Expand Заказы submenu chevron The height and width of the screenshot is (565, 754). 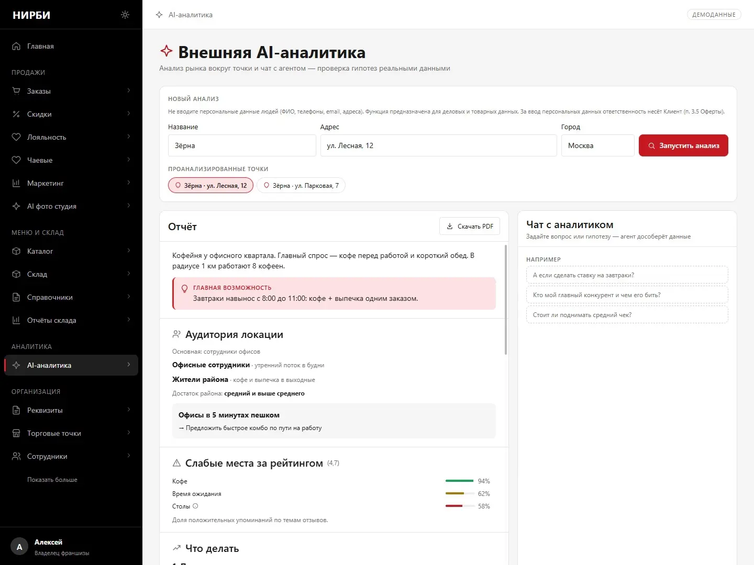coord(129,91)
